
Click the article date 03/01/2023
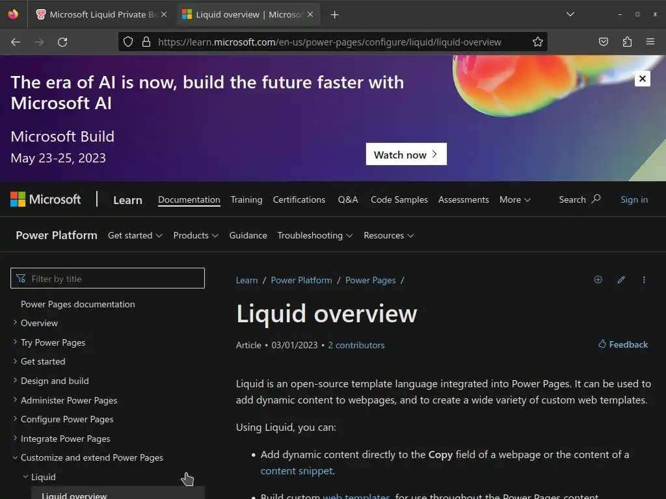(x=295, y=345)
